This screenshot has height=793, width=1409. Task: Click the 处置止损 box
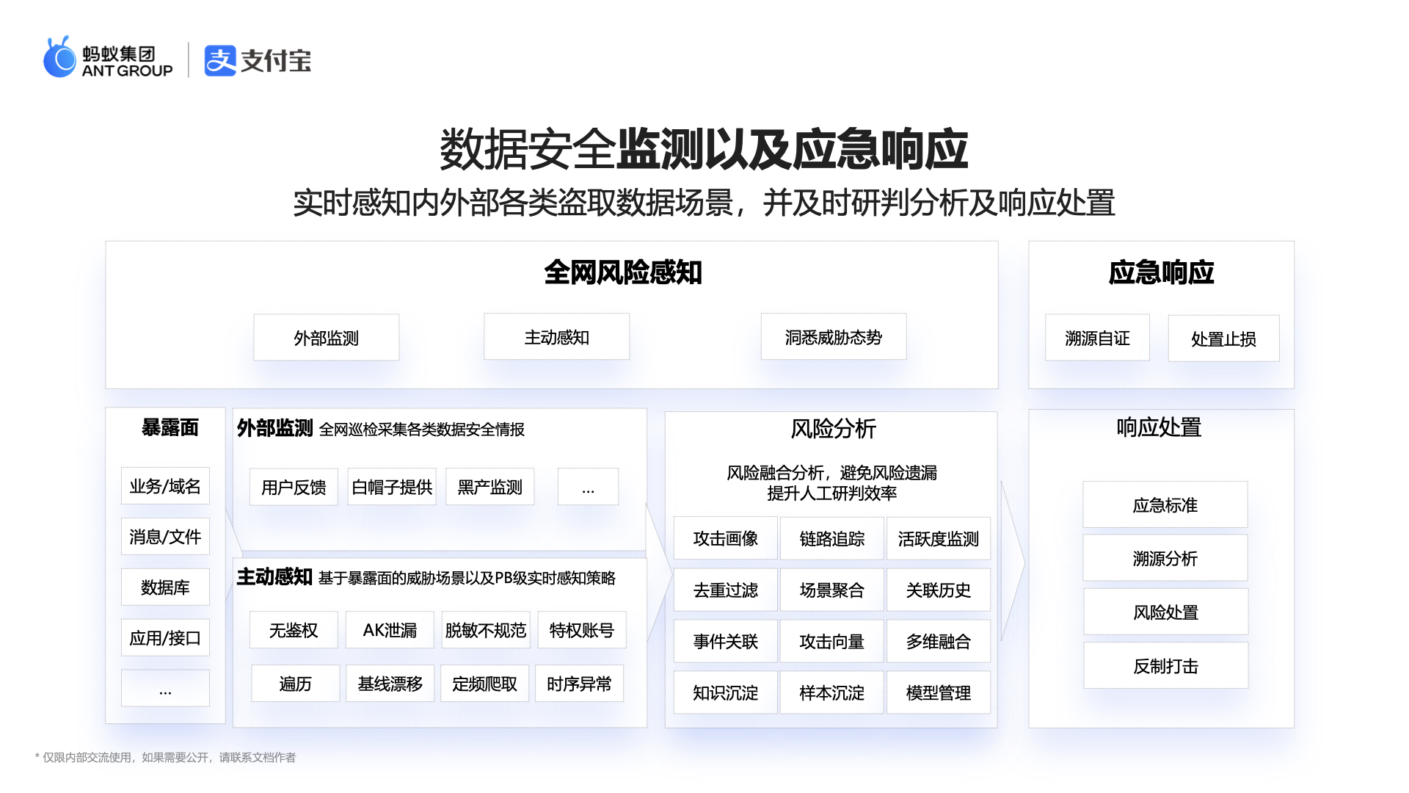(x=1223, y=338)
